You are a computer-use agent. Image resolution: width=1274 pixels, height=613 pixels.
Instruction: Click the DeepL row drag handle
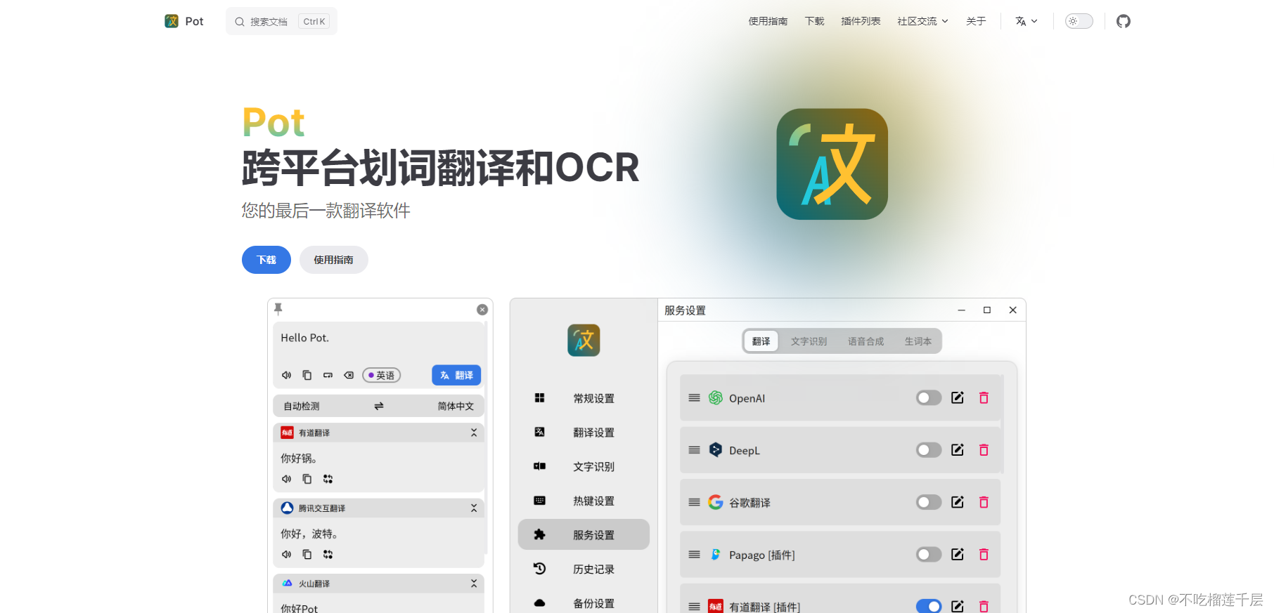coord(694,449)
